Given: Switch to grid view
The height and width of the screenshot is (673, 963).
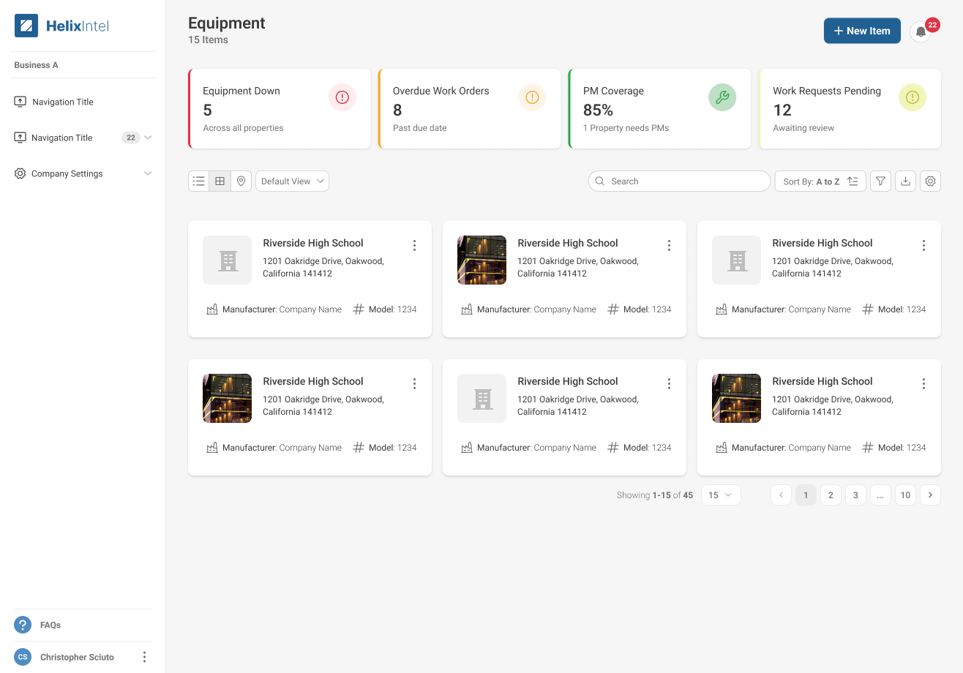Looking at the screenshot, I should click(220, 181).
